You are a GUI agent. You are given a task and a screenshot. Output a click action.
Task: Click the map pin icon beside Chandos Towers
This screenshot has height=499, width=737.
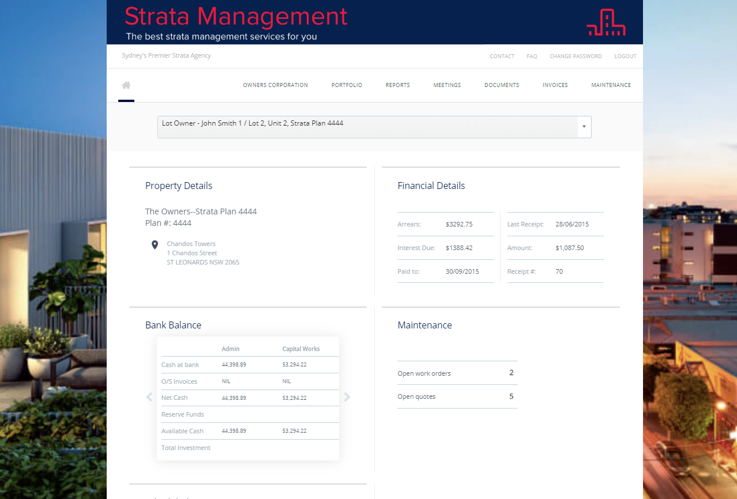click(155, 245)
